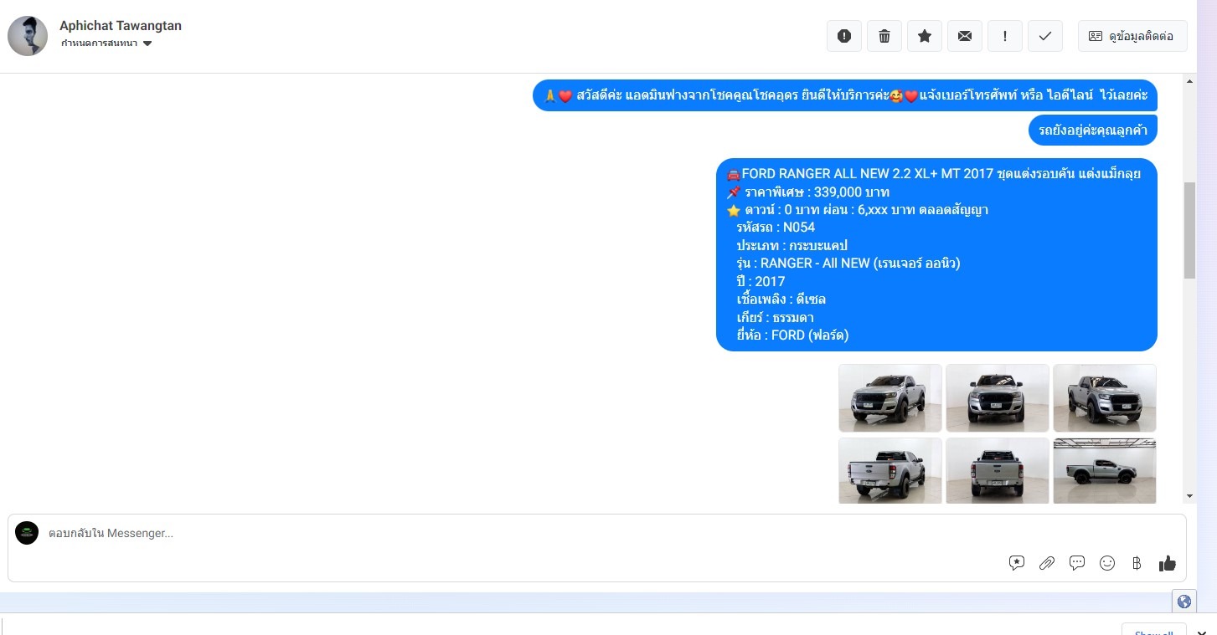Send a thumbs-up like
1217x635 pixels.
click(1168, 563)
